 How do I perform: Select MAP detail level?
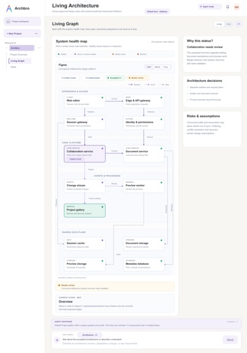(149, 67)
